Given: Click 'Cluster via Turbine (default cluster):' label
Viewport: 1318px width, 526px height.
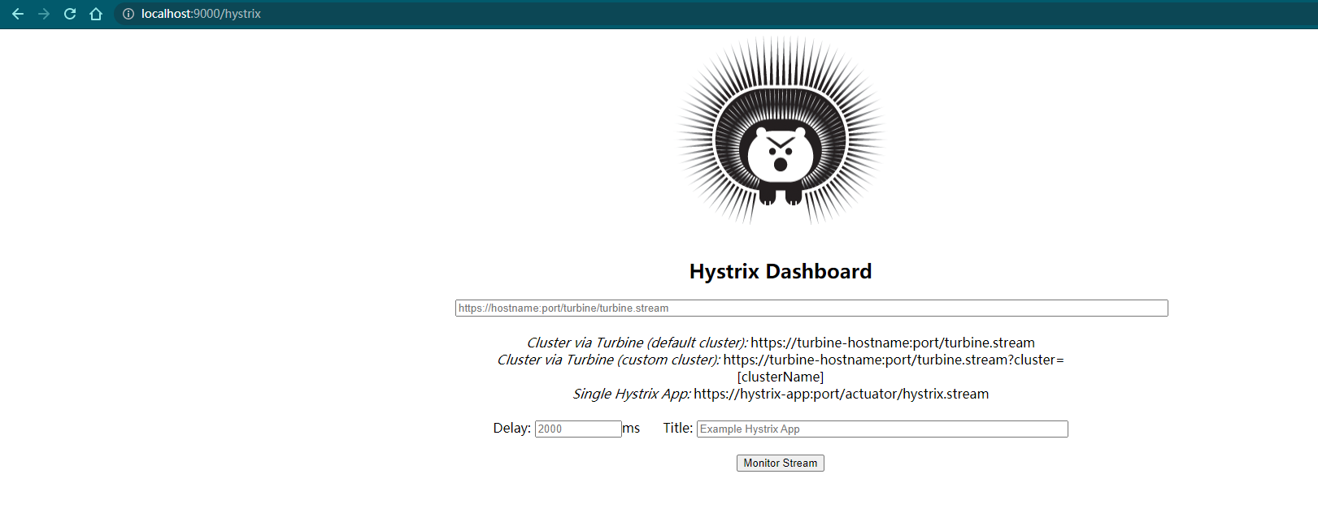Looking at the screenshot, I should [x=637, y=343].
